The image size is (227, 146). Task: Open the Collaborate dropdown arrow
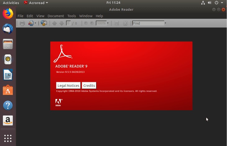pyautogui.click(x=35, y=23)
